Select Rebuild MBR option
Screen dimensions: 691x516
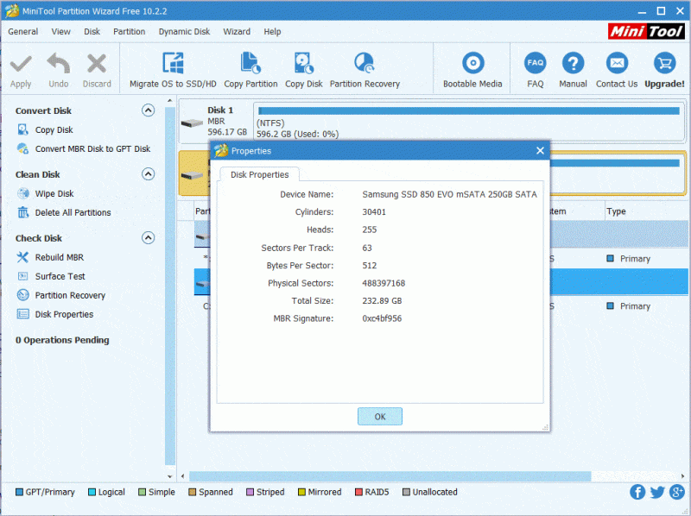coord(59,257)
